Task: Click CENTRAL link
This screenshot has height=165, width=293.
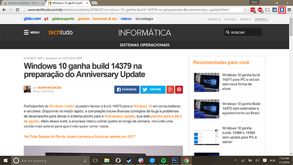Action: click(230, 19)
